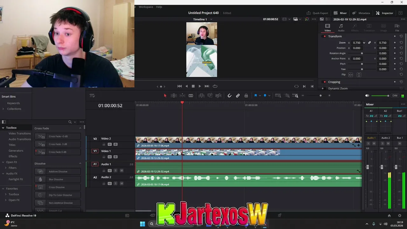
Task: Select the Cross Dissolve transition
Action: click(x=58, y=187)
